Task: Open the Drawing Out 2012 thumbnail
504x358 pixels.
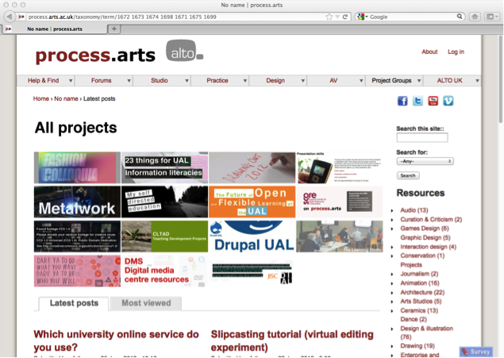Action: pyautogui.click(x=252, y=167)
